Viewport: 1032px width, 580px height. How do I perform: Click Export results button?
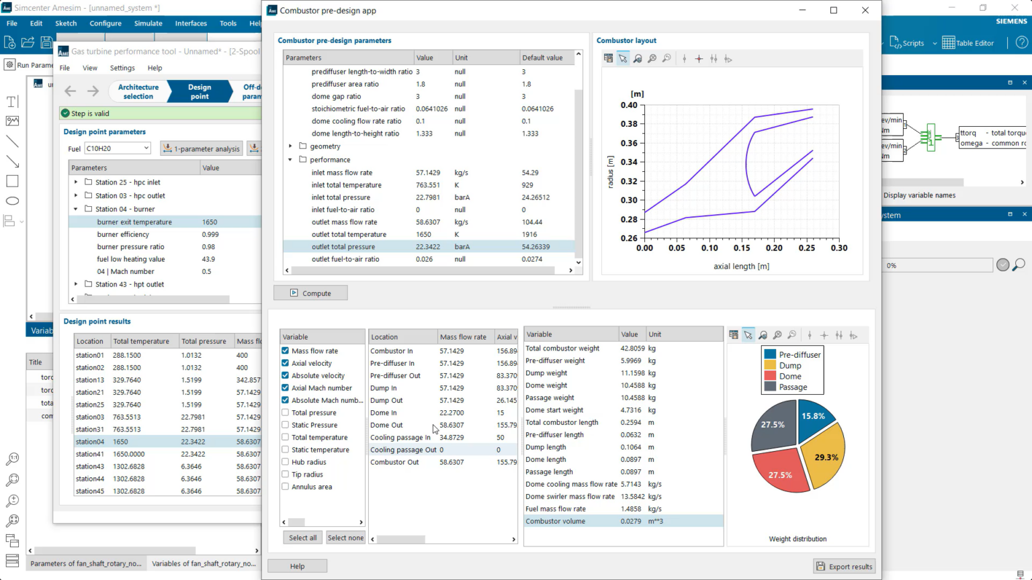pyautogui.click(x=844, y=566)
